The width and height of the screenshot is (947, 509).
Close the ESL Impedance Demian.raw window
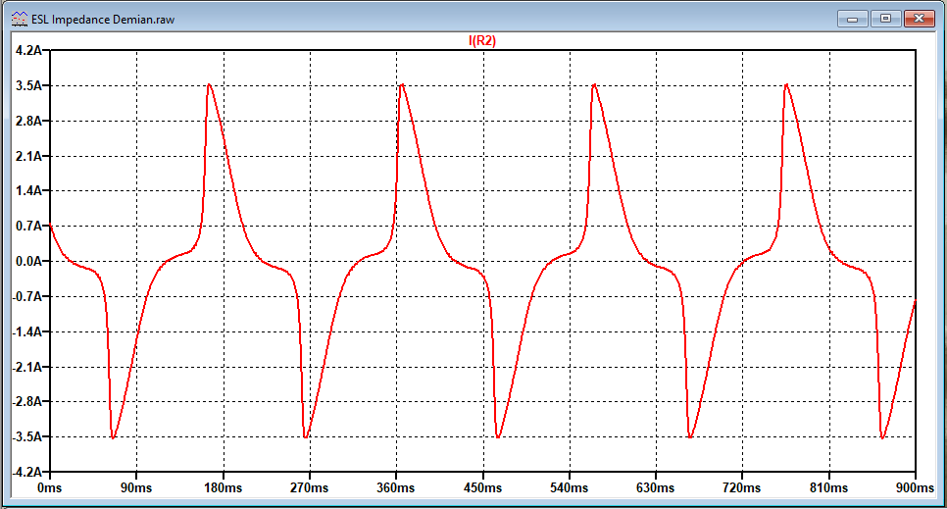coord(920,19)
